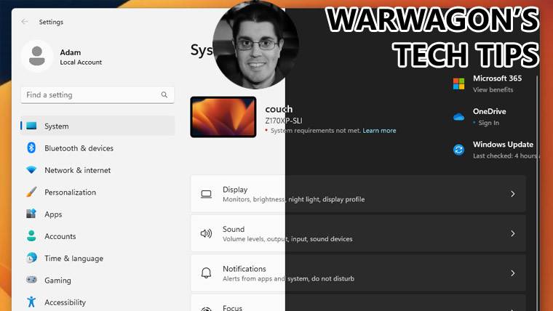Screen dimensions: 553x311
Task: Click the Microsoft 365 logo icon
Action: pos(459,84)
